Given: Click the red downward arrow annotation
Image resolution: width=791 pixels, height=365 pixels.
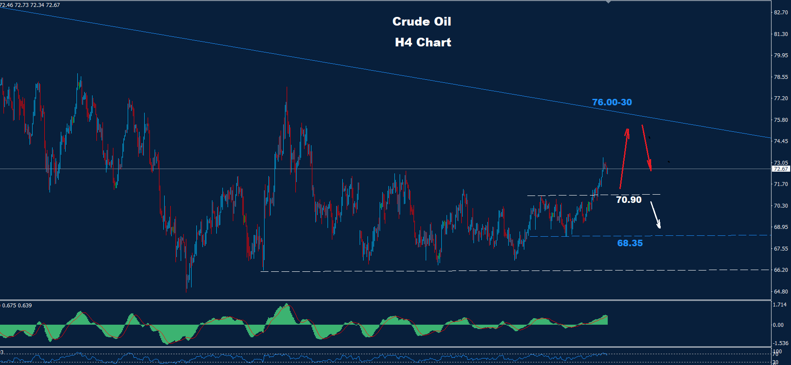Looking at the screenshot, I should (x=646, y=148).
